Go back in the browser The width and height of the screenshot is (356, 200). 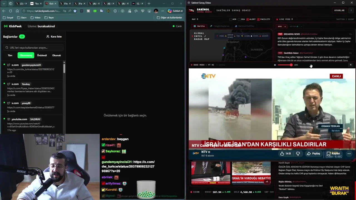coord(4,11)
